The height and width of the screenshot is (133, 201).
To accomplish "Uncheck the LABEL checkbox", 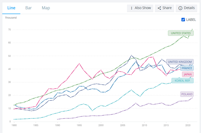I will (183, 20).
